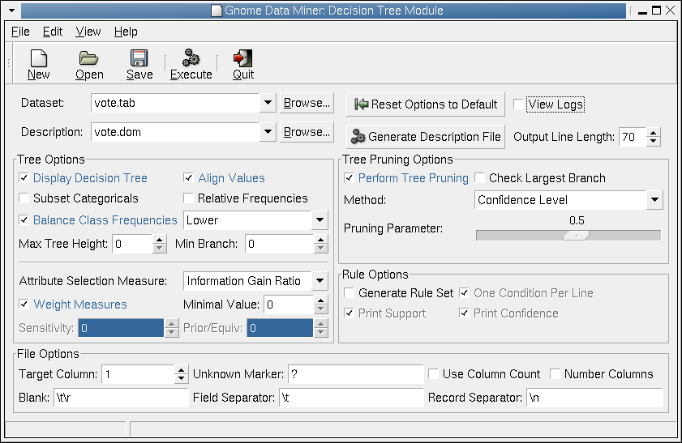Open the Help menu

point(126,32)
